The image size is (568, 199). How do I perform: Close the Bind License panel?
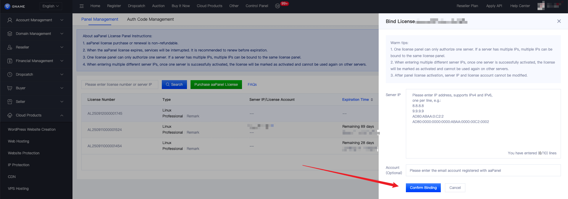coord(559,21)
